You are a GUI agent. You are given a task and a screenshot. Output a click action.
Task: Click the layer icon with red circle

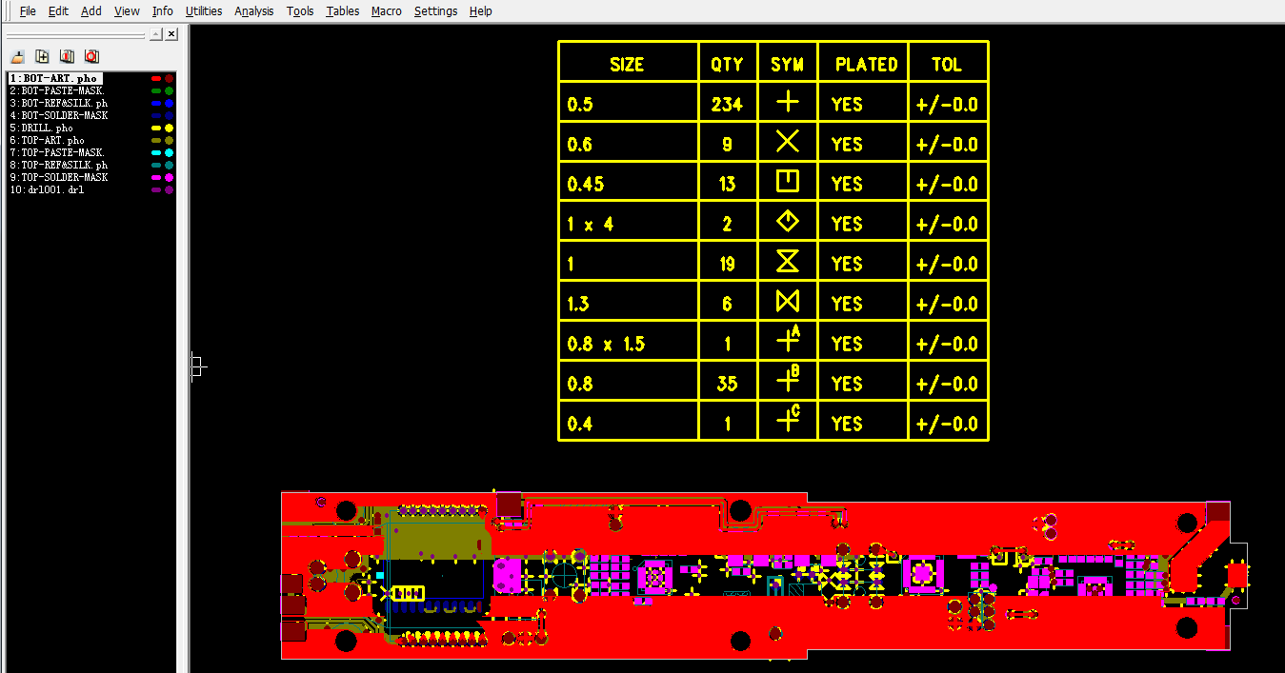point(91,56)
